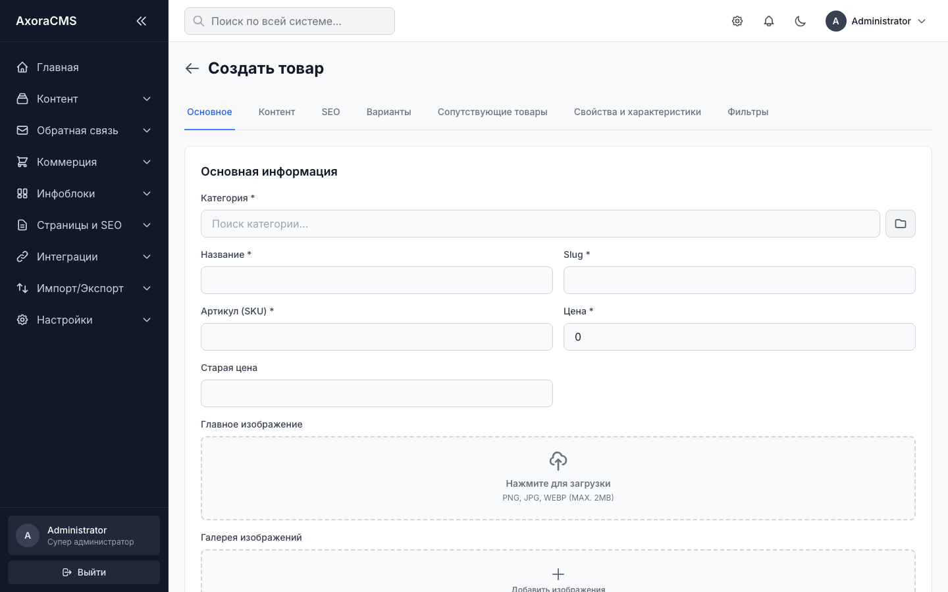Focus the Название input field
This screenshot has height=592, width=948.
coord(377,280)
